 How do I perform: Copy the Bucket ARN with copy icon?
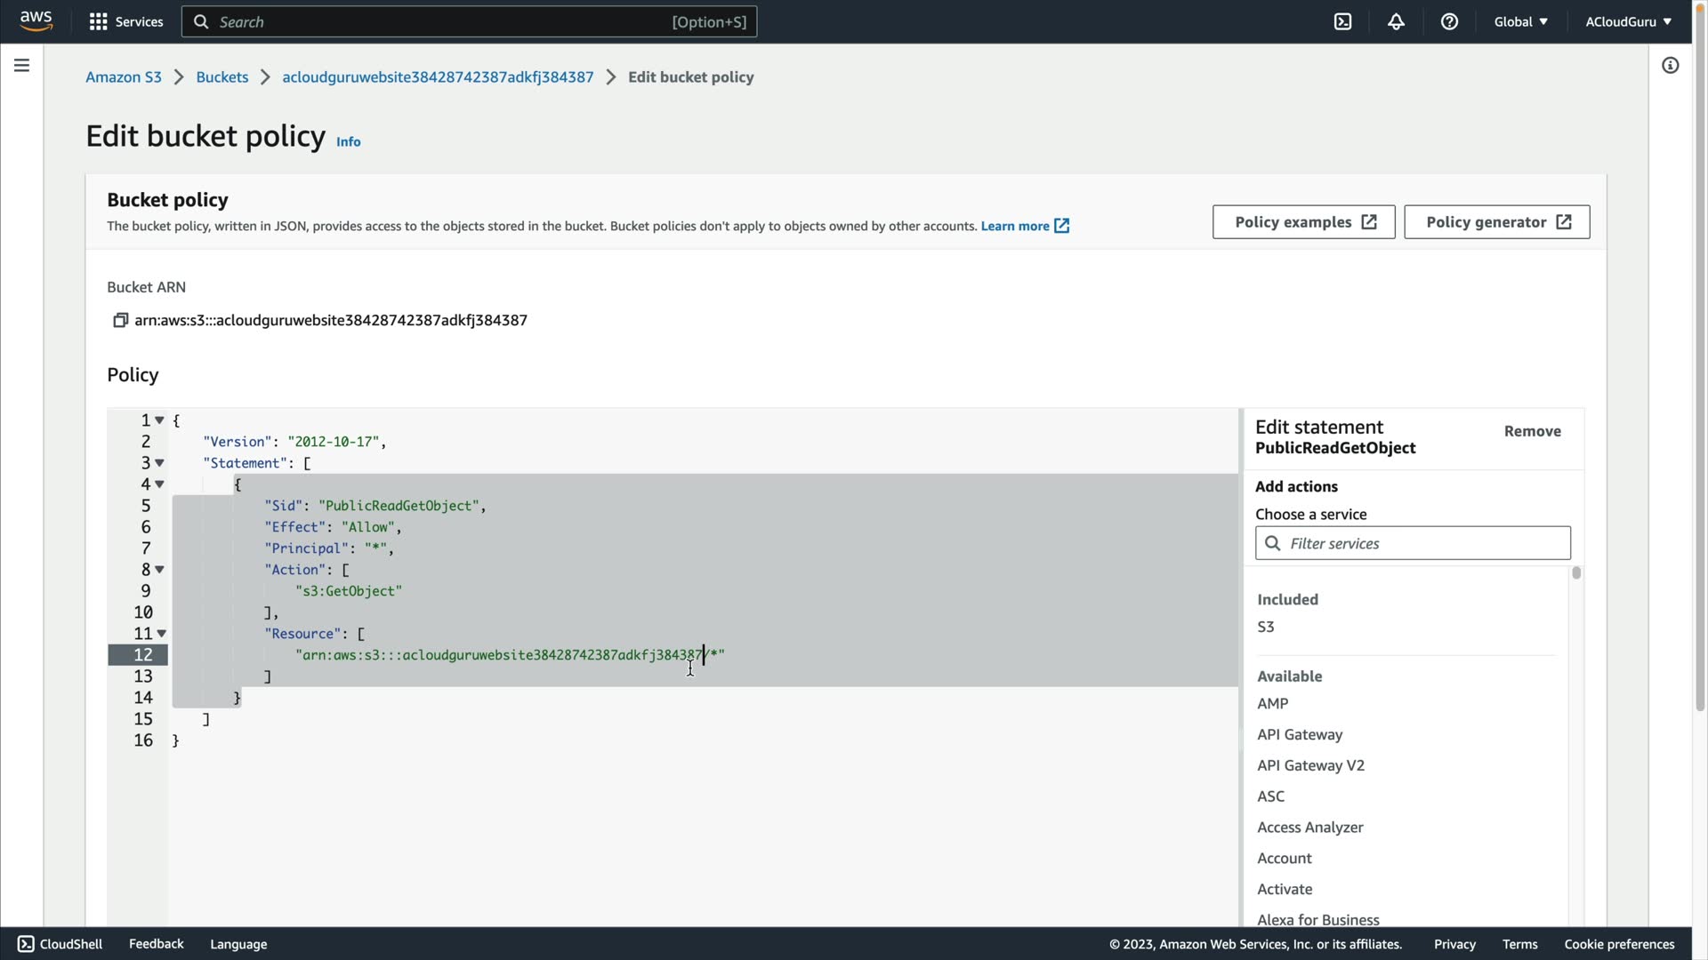tap(120, 320)
